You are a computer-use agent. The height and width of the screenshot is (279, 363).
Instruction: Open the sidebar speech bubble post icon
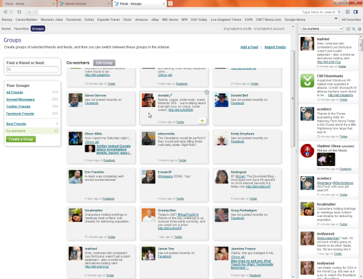[348, 29]
